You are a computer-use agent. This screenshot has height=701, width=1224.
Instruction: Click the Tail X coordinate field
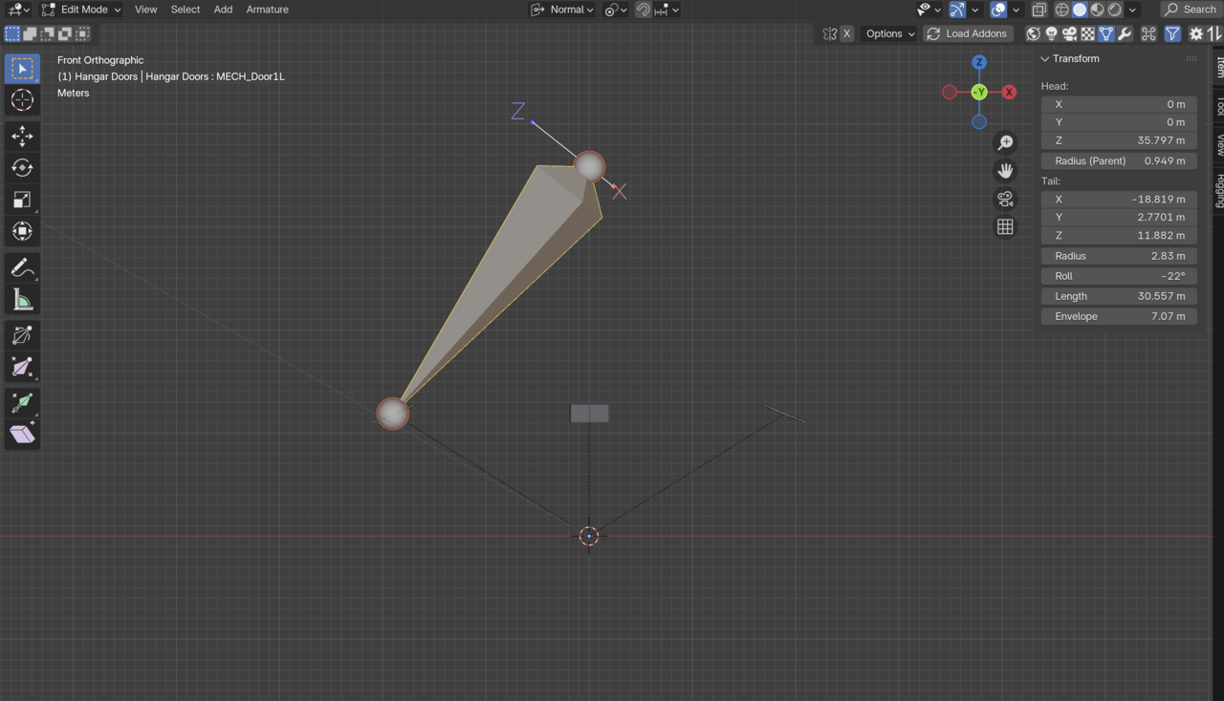pyautogui.click(x=1119, y=200)
